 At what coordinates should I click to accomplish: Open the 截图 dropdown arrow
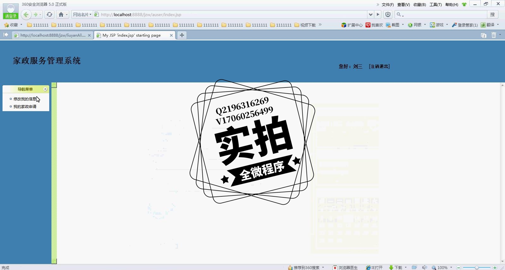(403, 25)
